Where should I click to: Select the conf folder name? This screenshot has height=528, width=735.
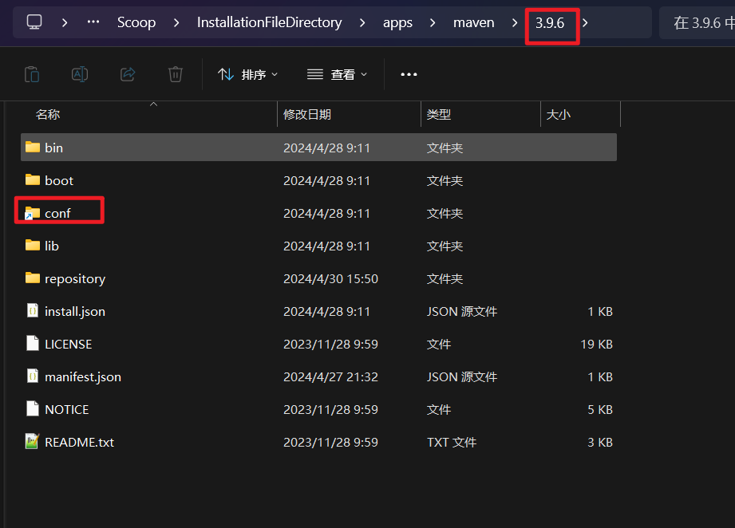57,213
